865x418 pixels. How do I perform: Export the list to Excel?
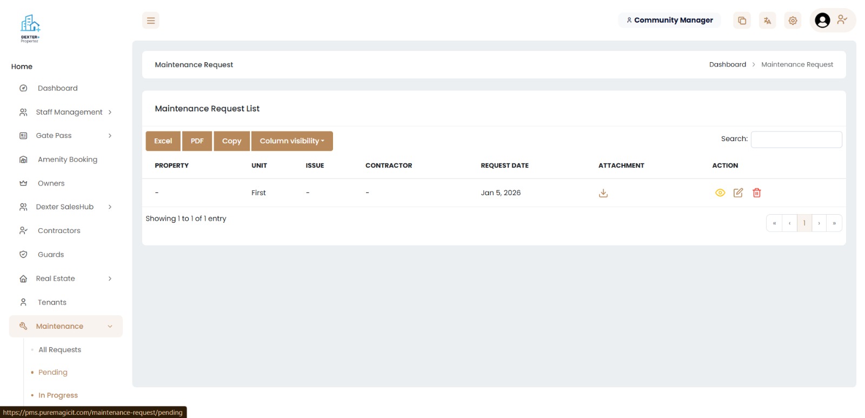pyautogui.click(x=163, y=141)
